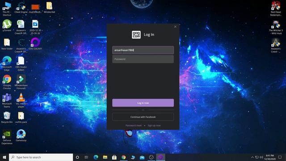Screen dimensions: 286x161
Task: Open the volume tray icon
Action: click(x=261, y=157)
